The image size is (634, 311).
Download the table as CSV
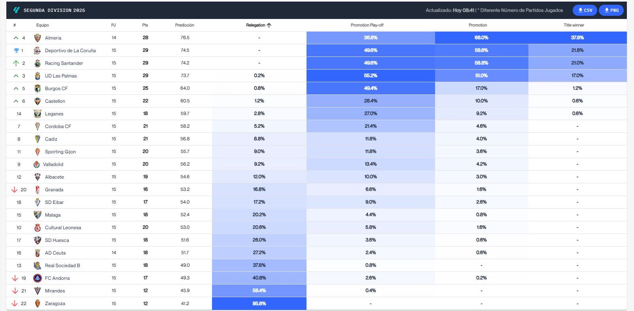pos(585,10)
